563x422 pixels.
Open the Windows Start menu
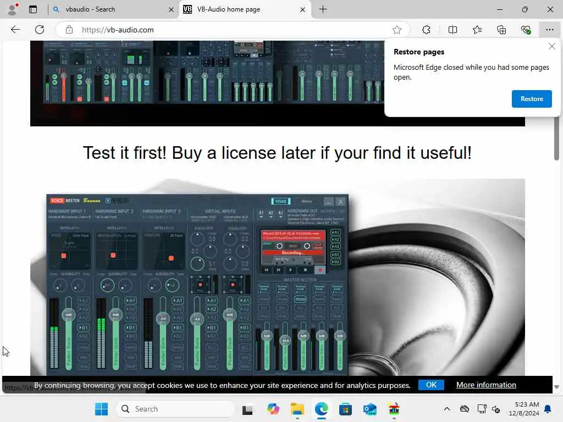coord(101,409)
